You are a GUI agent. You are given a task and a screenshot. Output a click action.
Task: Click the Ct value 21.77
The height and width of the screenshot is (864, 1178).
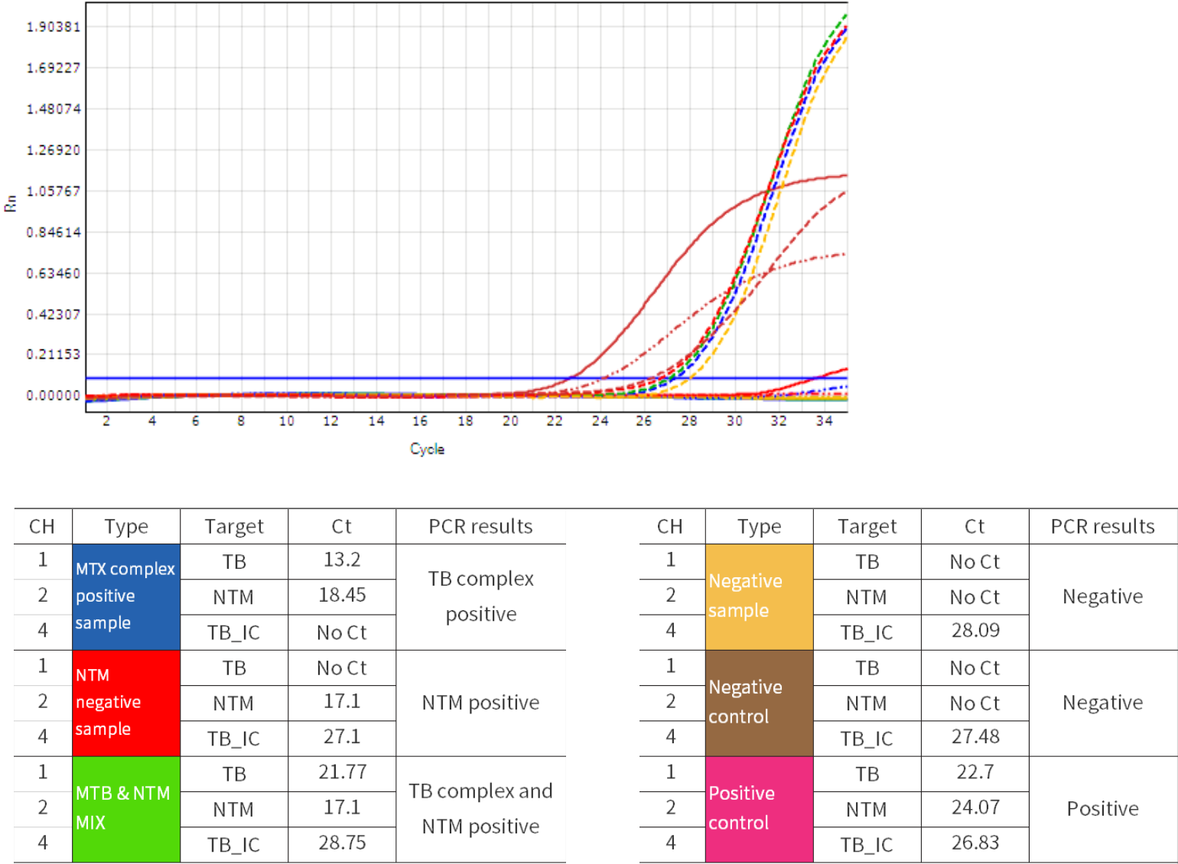click(342, 772)
